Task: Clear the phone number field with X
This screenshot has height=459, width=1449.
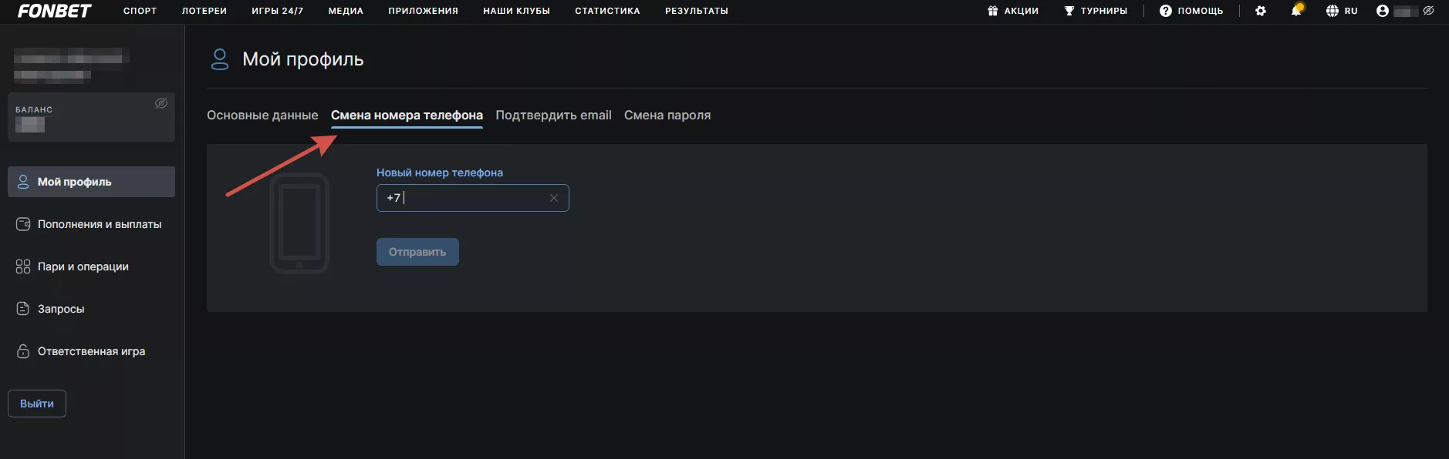Action: click(553, 198)
